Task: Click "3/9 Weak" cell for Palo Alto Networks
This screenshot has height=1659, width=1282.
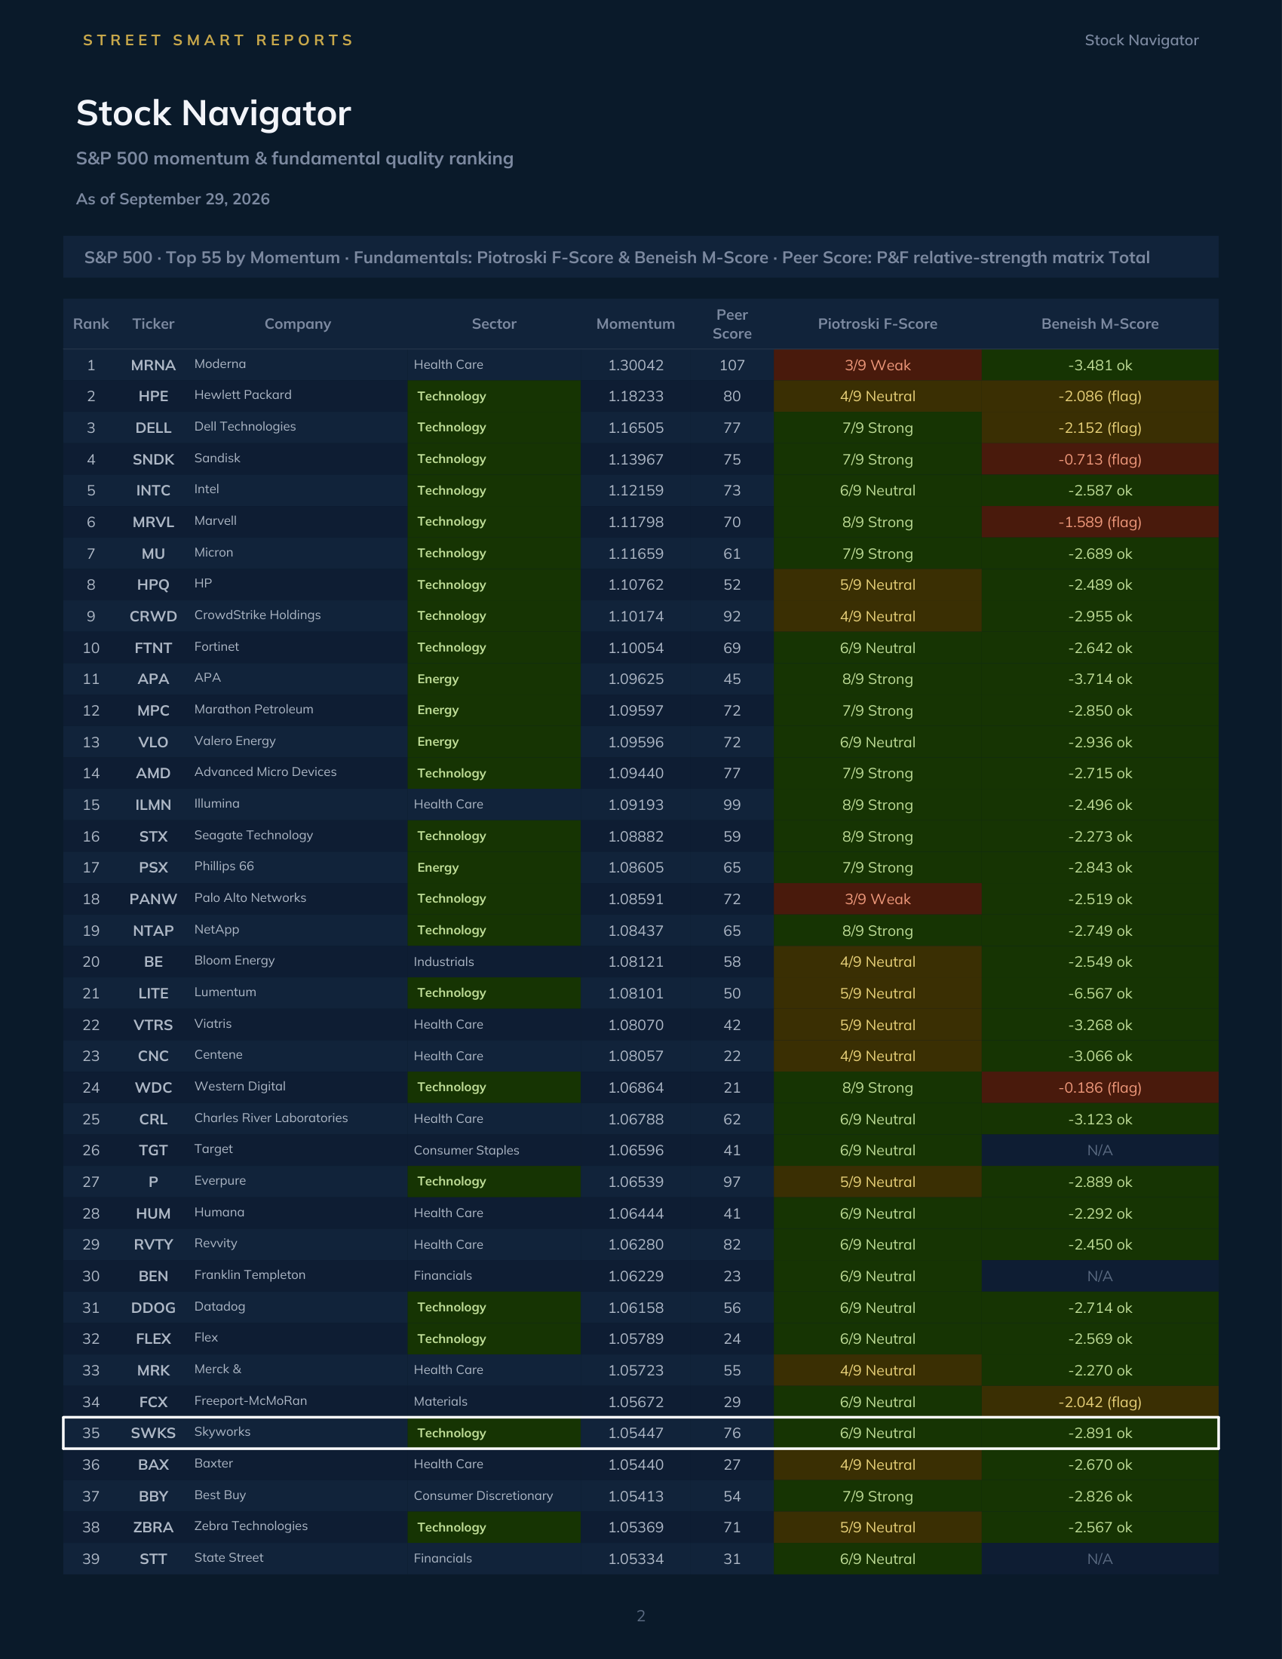Action: click(x=877, y=900)
